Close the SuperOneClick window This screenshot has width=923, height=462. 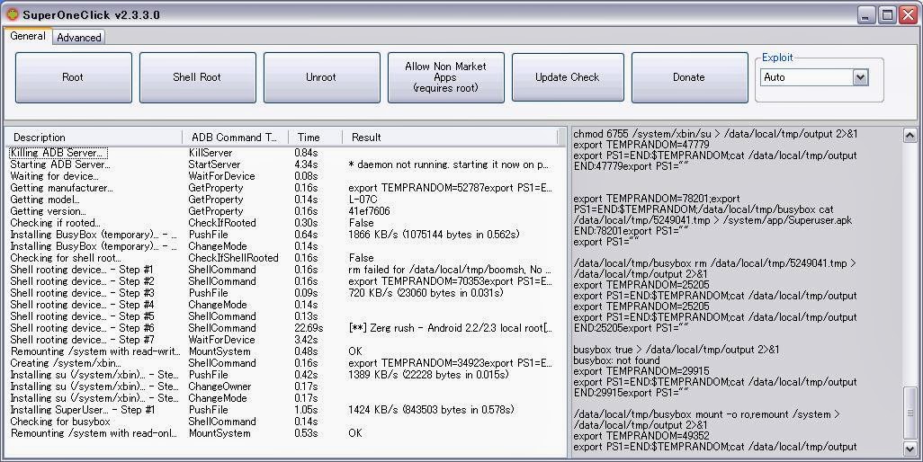coord(909,15)
